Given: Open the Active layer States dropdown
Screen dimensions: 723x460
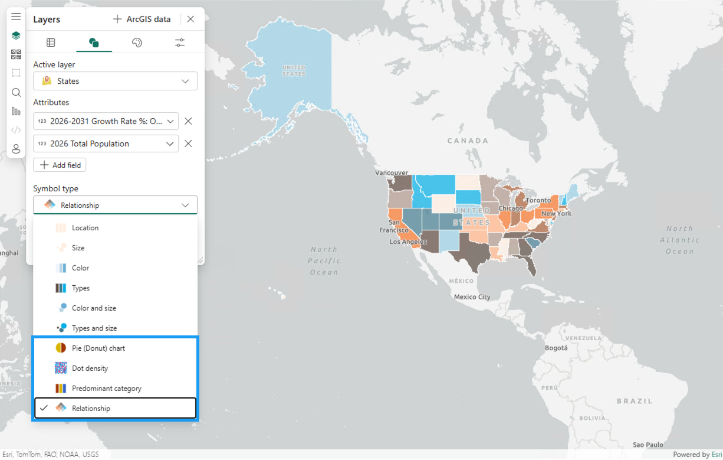Looking at the screenshot, I should 115,81.
